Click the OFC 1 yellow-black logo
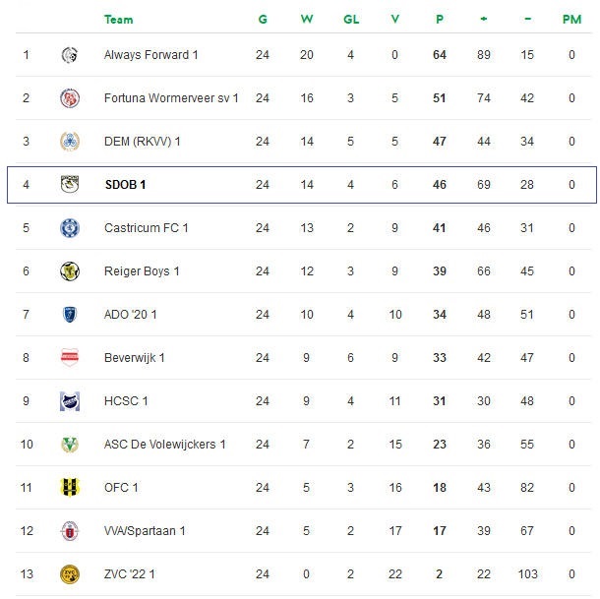 (69, 488)
